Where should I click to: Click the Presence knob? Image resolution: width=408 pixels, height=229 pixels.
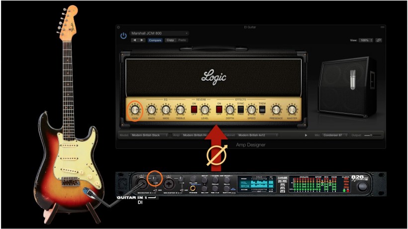(276, 110)
